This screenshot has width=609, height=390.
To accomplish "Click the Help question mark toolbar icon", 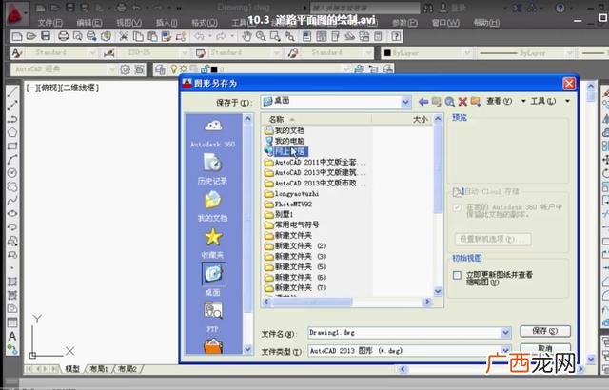I will (x=396, y=36).
